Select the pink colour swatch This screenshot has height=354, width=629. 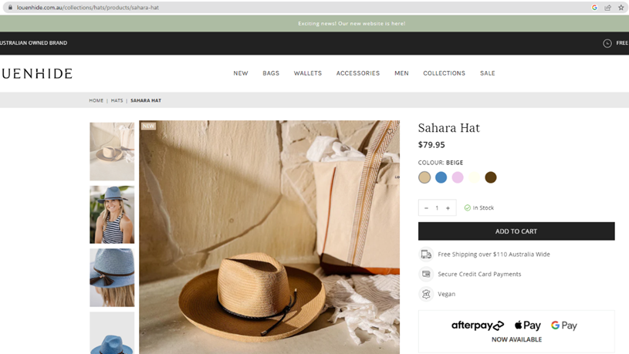click(458, 177)
